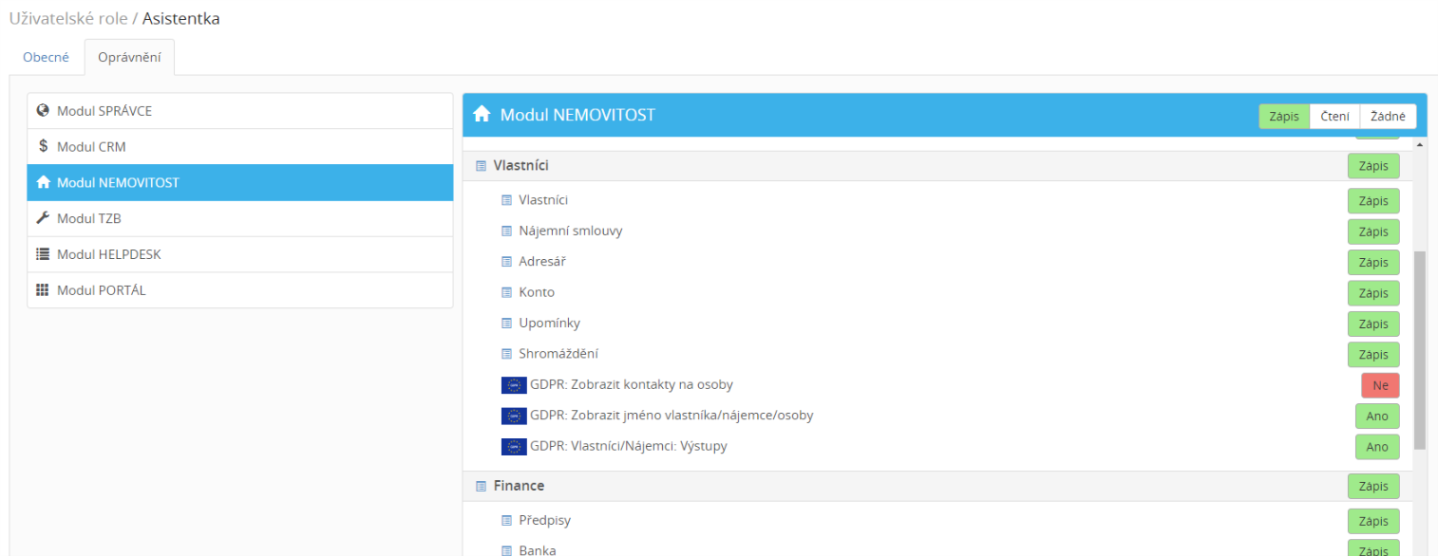Click the house icon in the blue panel header
The height and width of the screenshot is (556, 1438).
482,115
